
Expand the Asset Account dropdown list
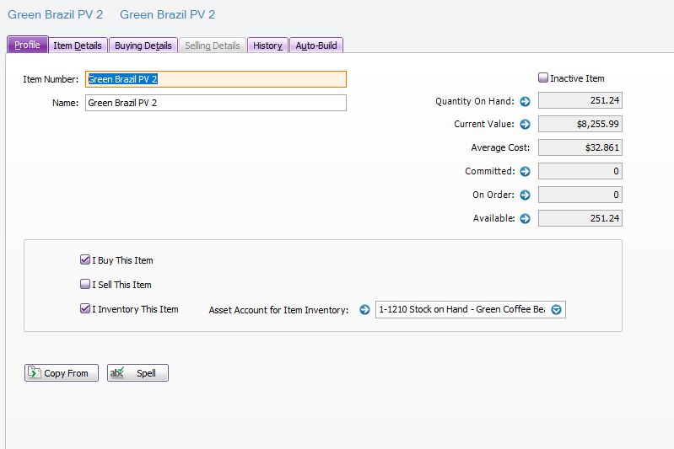(x=556, y=310)
